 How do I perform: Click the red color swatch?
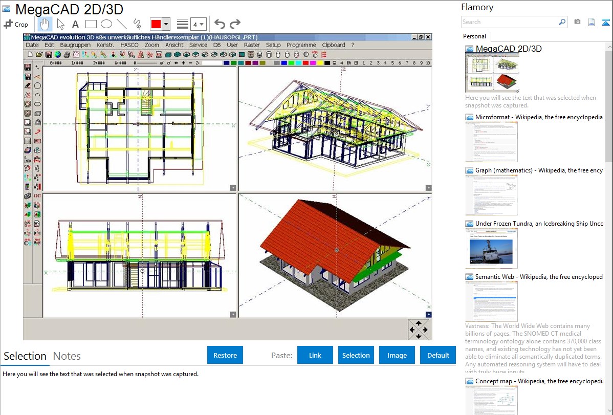tap(156, 24)
